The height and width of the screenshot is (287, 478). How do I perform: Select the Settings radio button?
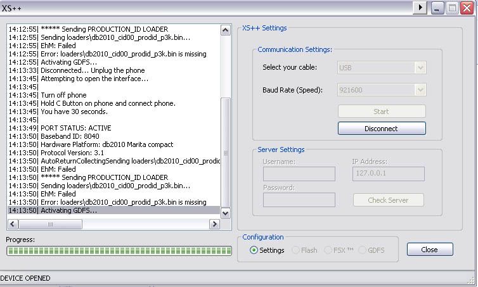click(254, 250)
